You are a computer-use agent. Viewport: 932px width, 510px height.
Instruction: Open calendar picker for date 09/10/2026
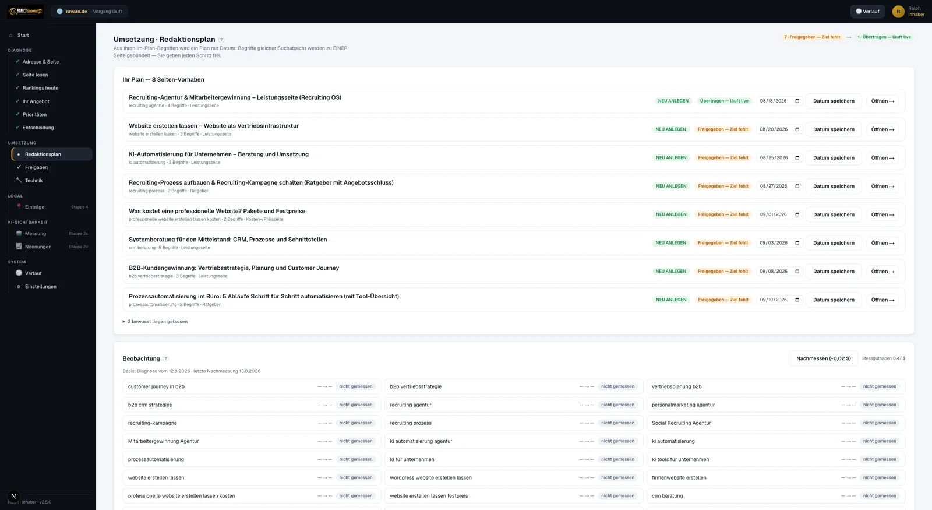point(797,300)
